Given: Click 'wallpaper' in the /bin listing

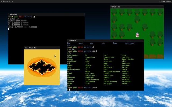Looking at the screenshot, I should pos(108,83).
